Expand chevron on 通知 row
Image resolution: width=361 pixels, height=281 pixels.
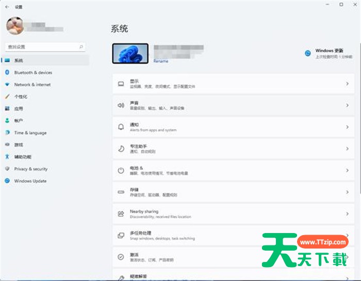click(x=347, y=127)
